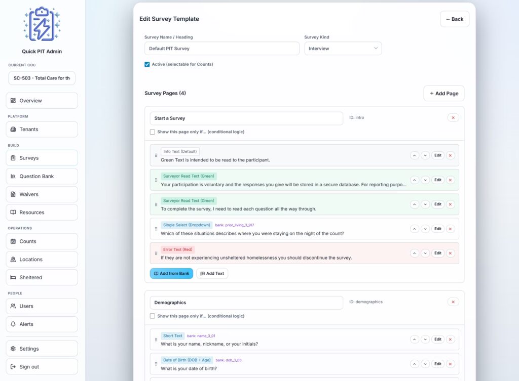519x381 pixels.
Task: Click the 'bank: prior_living_3_917' label
Action: [235, 225]
